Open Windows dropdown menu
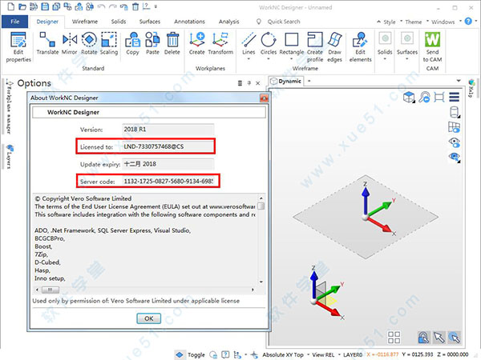481x360 pixels. 444,22
